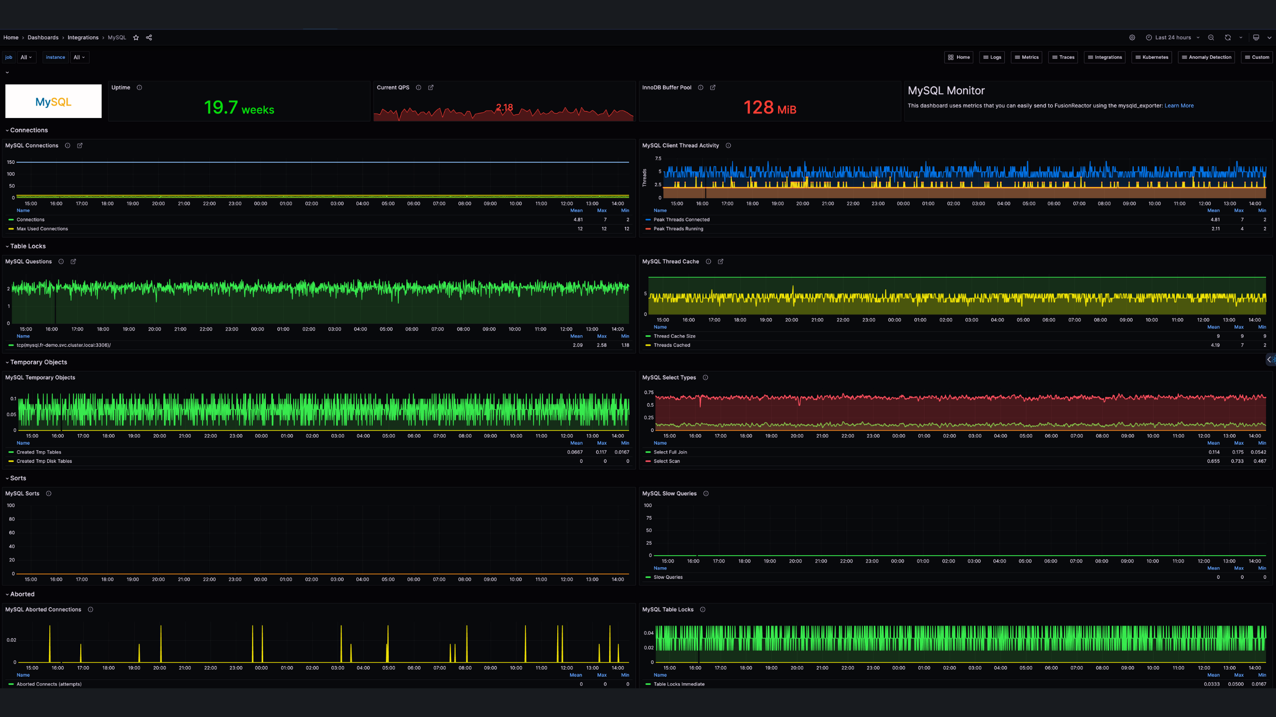
Task: Show info icon on Current QPS panel
Action: pos(419,88)
